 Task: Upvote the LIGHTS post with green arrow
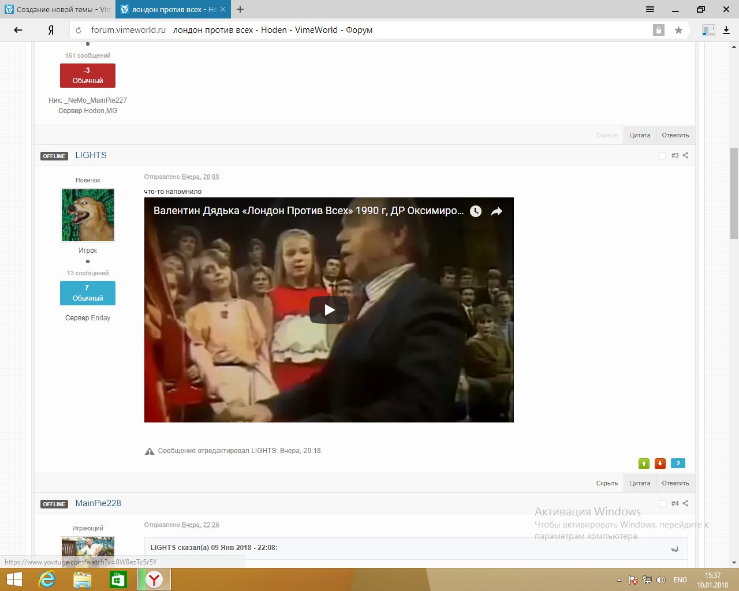point(644,463)
